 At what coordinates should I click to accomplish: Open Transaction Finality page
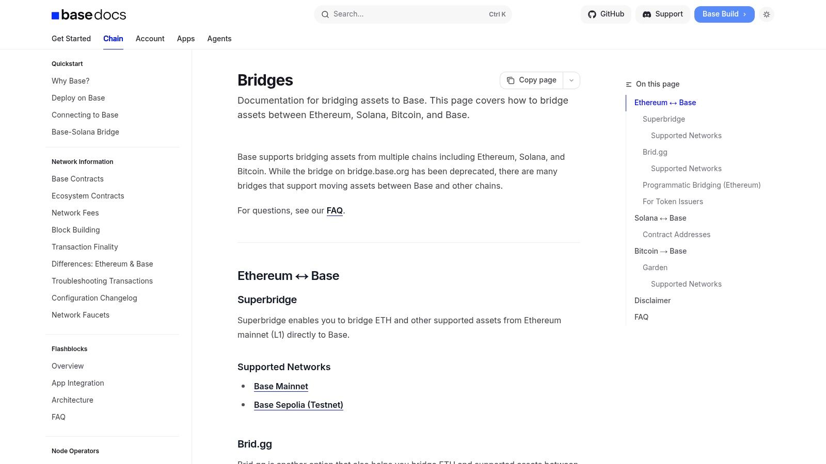click(85, 247)
